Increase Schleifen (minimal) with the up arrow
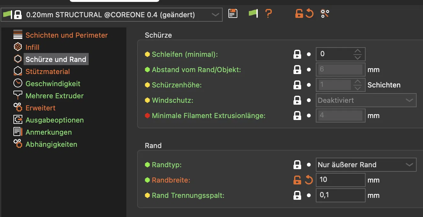Image resolution: width=423 pixels, height=217 pixels. (358, 51)
